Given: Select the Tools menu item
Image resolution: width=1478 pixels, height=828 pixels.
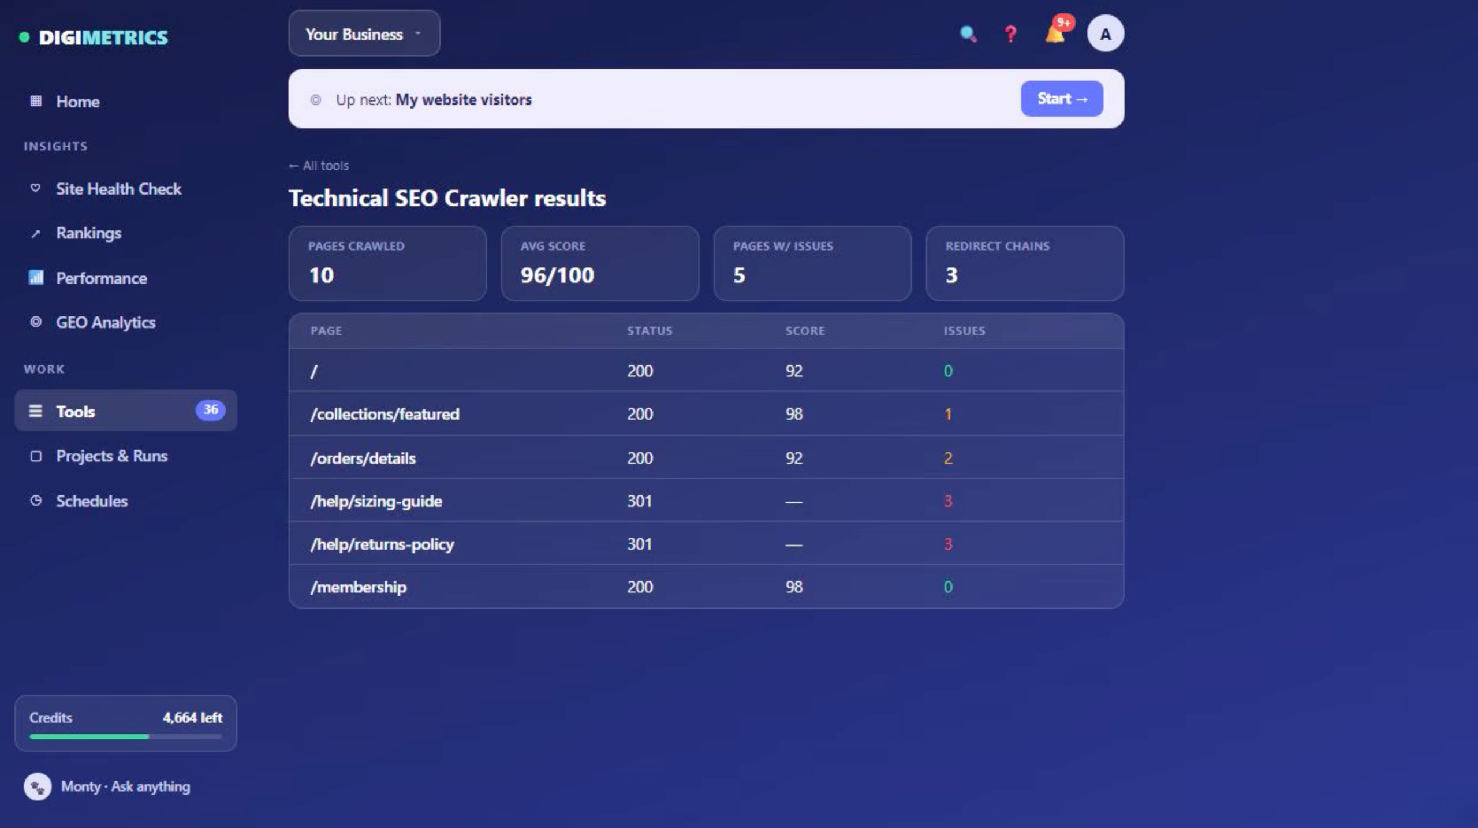Looking at the screenshot, I should tap(126, 411).
